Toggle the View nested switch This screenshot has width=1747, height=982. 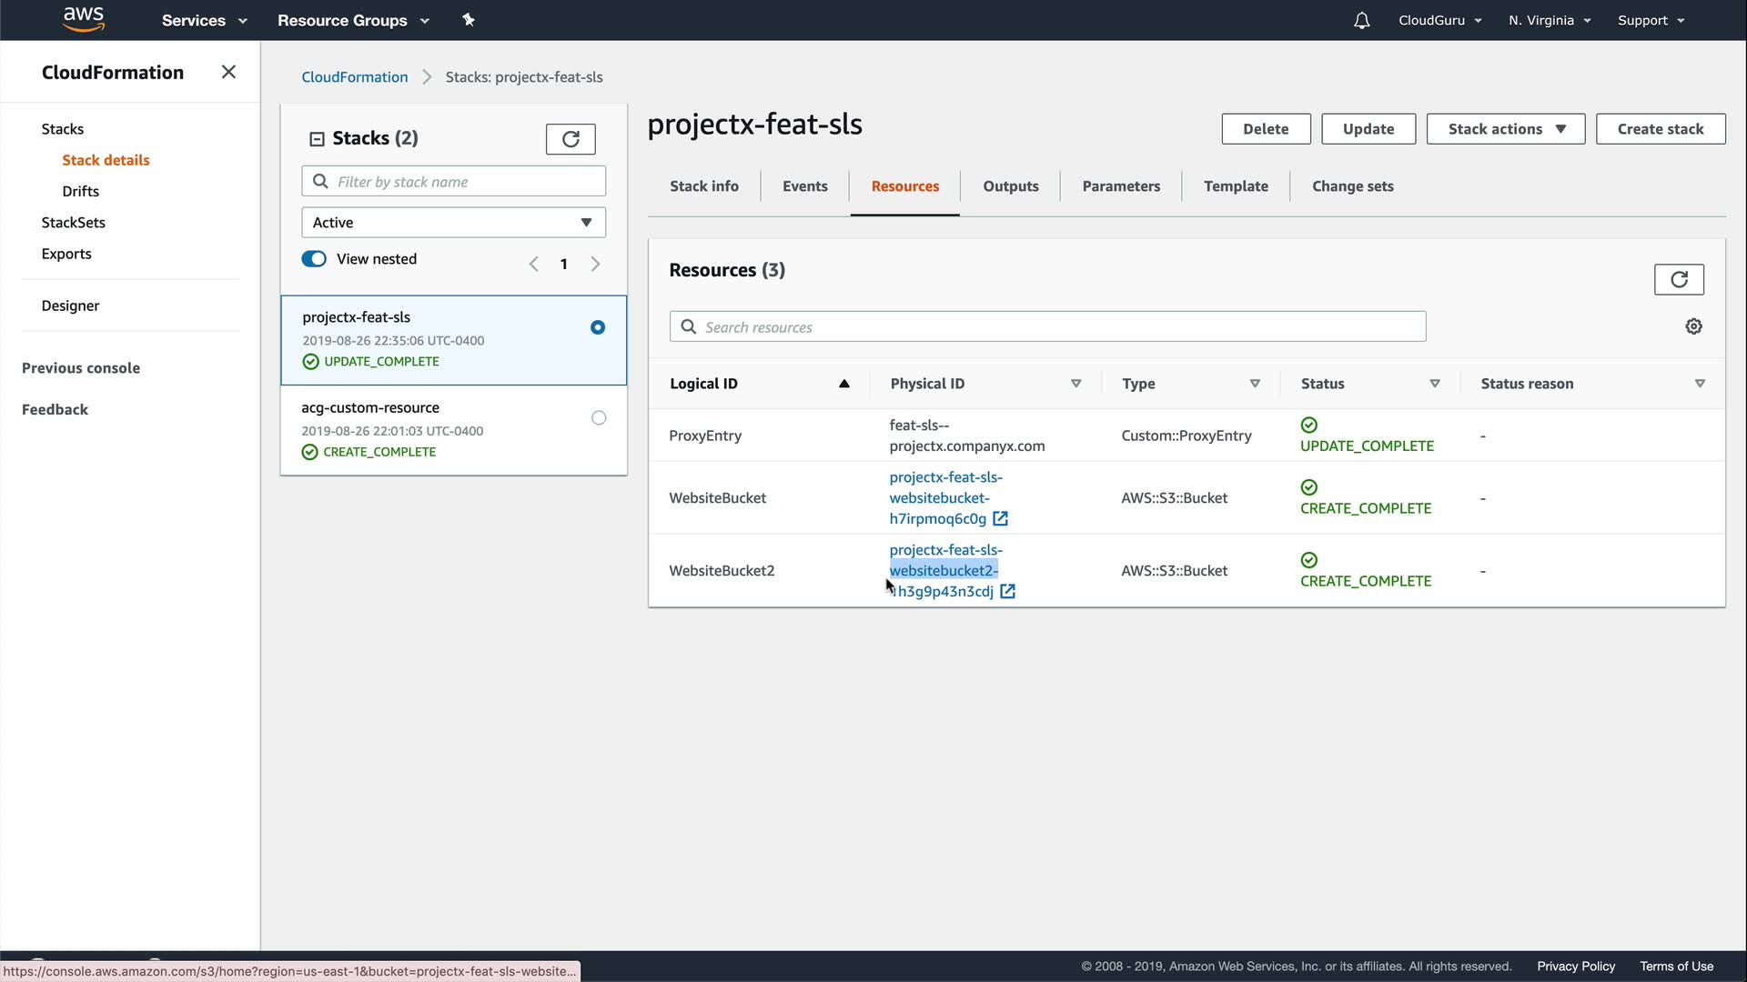tap(314, 259)
